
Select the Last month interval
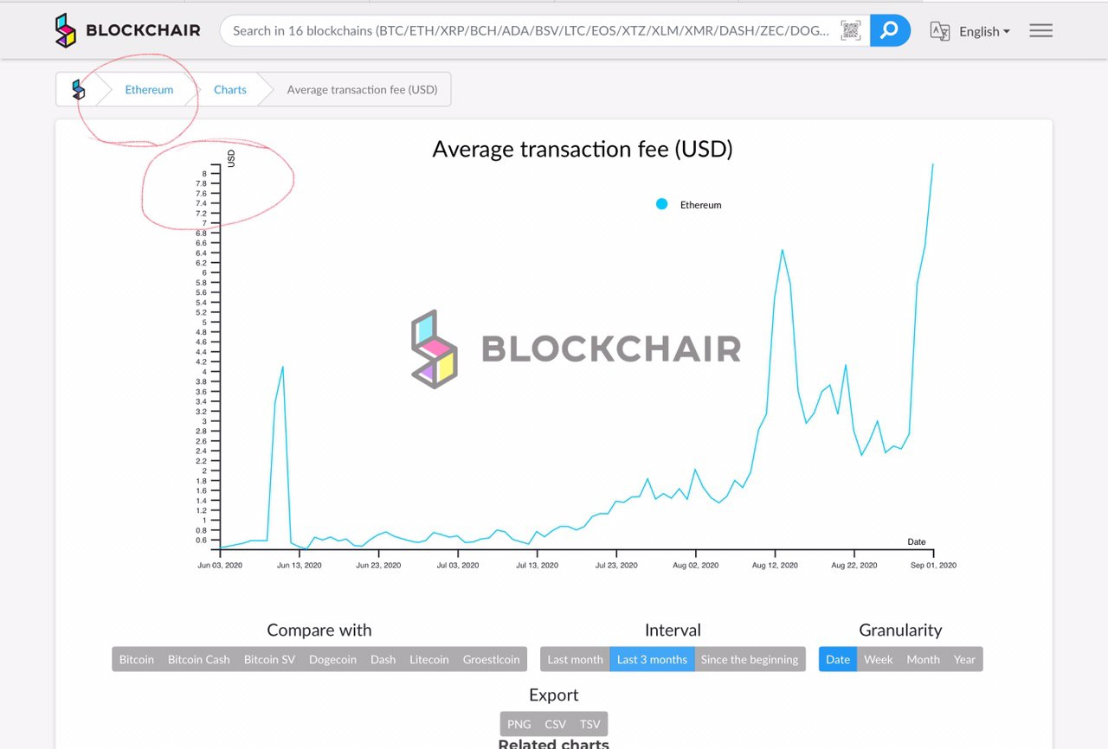click(575, 659)
